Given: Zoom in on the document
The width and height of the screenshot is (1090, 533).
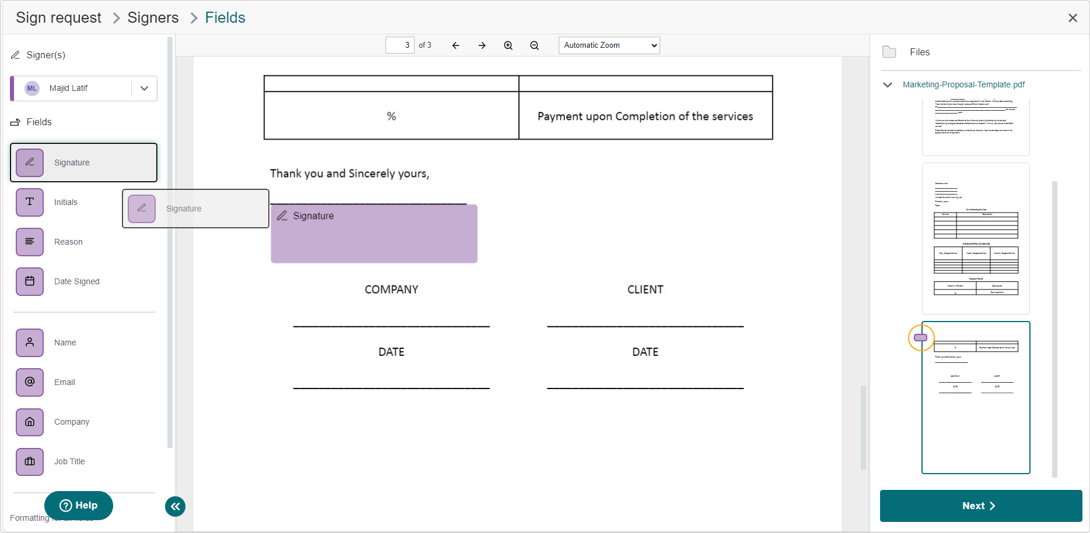Looking at the screenshot, I should point(508,45).
